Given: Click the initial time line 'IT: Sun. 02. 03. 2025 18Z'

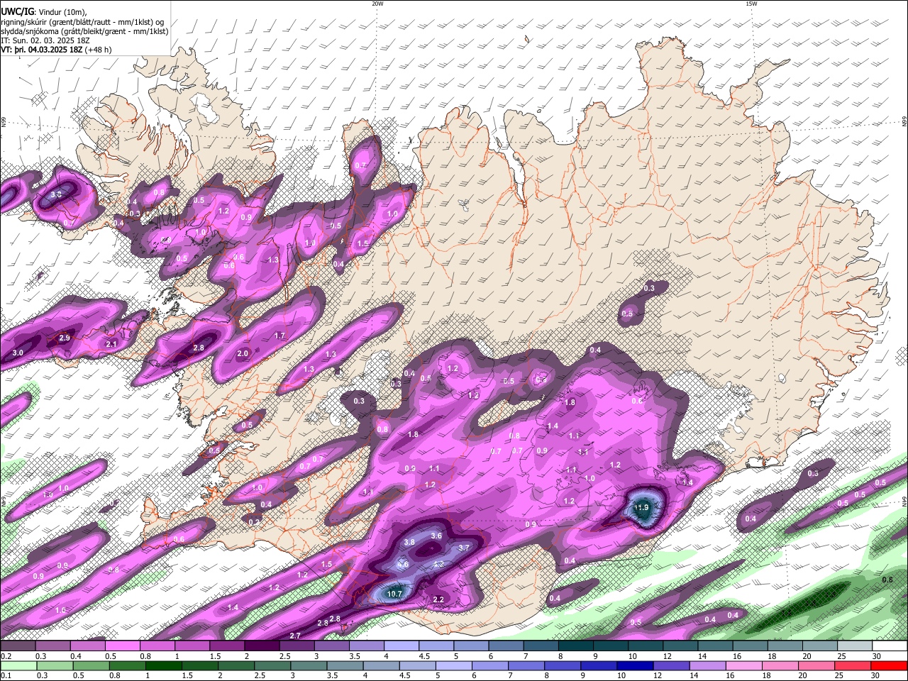Looking at the screenshot, I should pyautogui.click(x=45, y=40).
